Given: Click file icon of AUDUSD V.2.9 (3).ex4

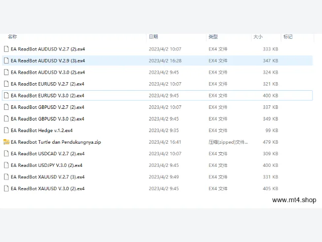Looking at the screenshot, I should [7, 60].
